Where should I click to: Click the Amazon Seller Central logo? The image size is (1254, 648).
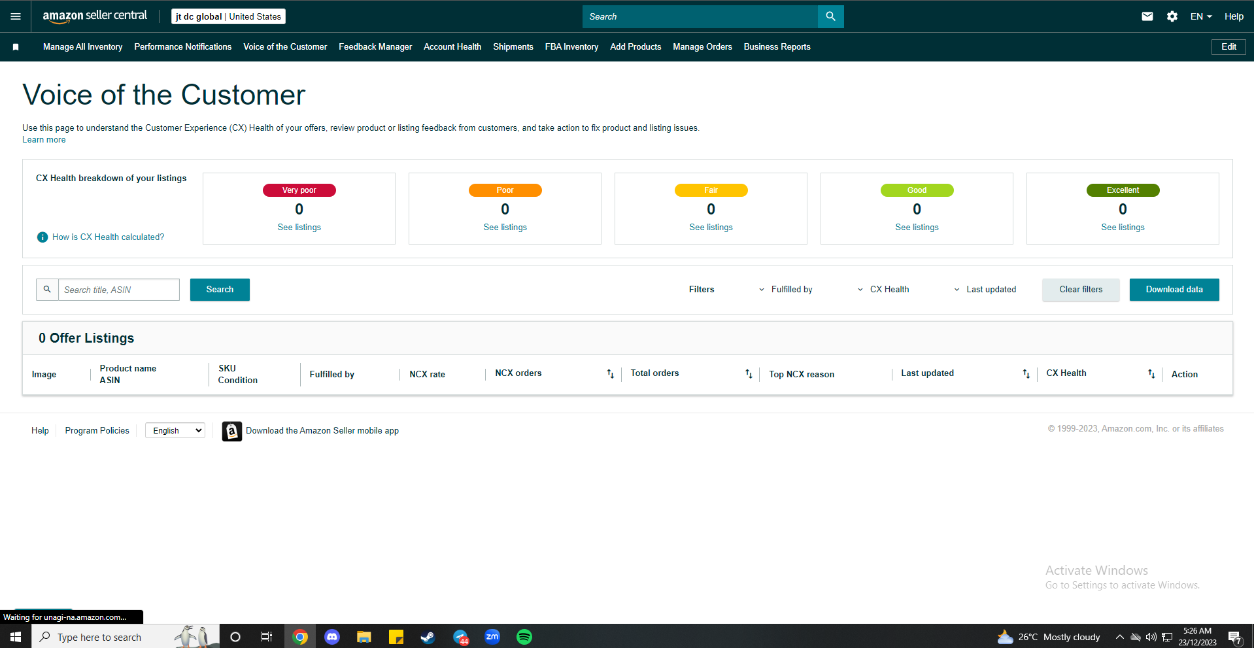tap(95, 16)
